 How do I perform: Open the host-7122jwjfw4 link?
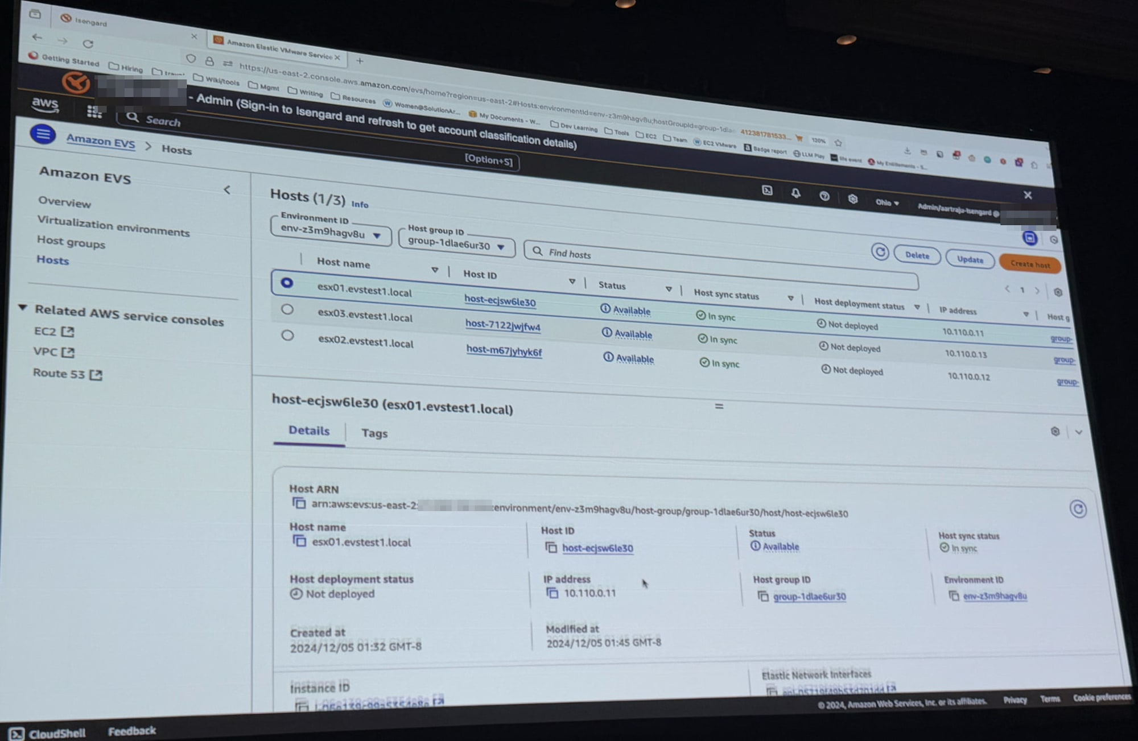click(503, 325)
